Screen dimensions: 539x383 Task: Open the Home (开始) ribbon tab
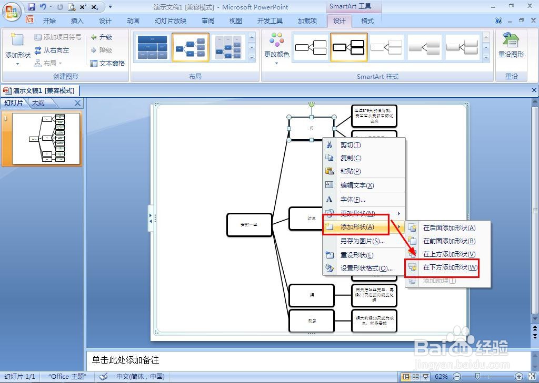(49, 21)
